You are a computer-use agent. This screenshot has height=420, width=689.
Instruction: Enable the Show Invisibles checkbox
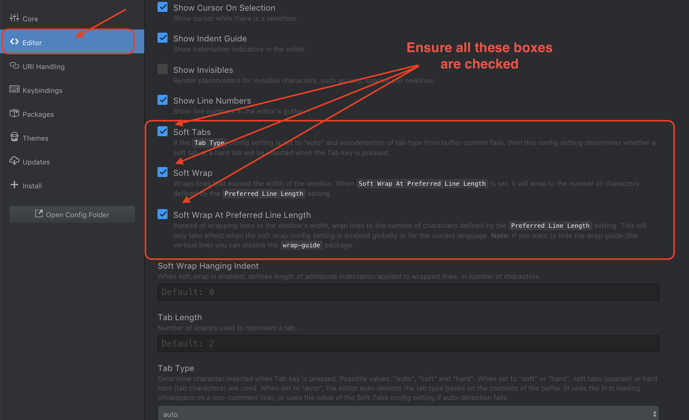click(x=163, y=69)
